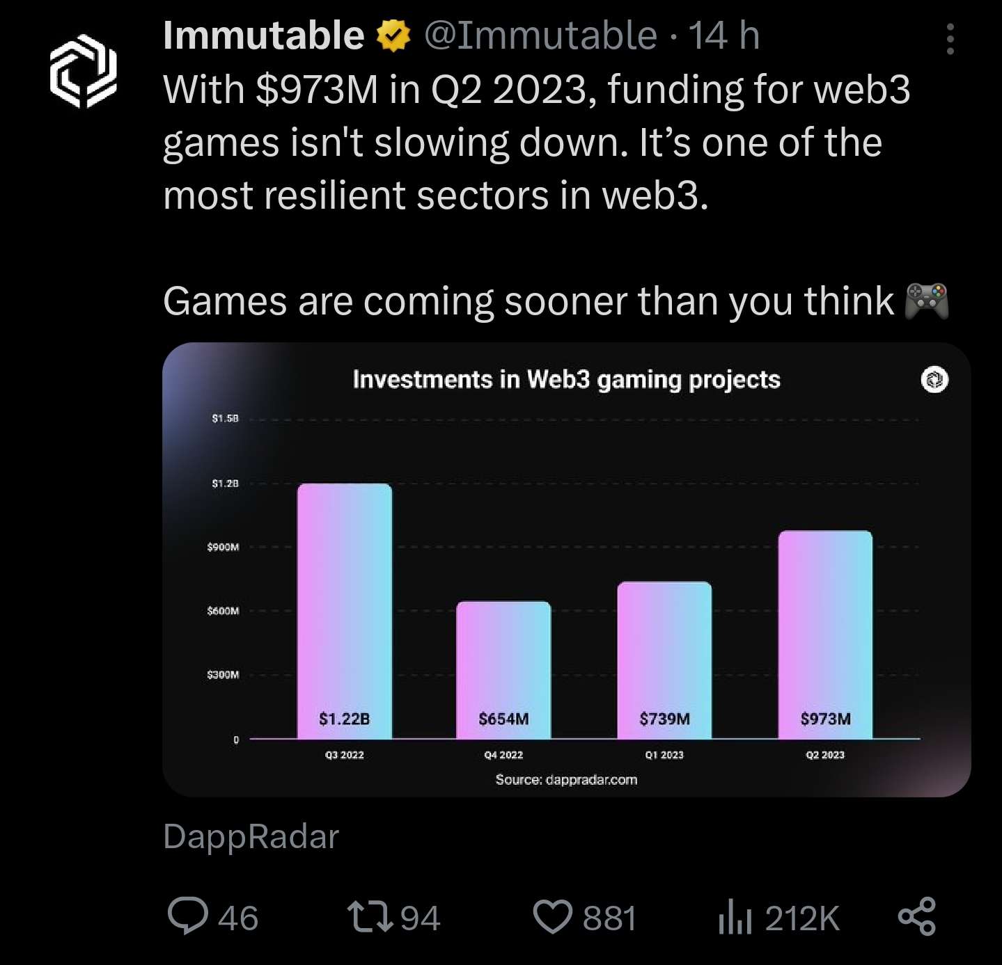The image size is (1002, 965).
Task: Like the tweet with heart icon
Action: point(552,916)
